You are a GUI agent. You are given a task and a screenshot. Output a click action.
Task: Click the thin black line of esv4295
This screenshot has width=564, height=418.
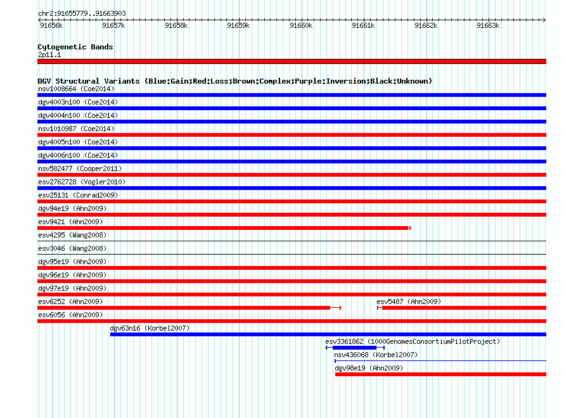point(292,241)
